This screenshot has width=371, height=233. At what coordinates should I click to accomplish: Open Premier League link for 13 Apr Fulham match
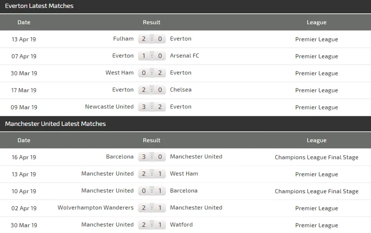pyautogui.click(x=316, y=39)
